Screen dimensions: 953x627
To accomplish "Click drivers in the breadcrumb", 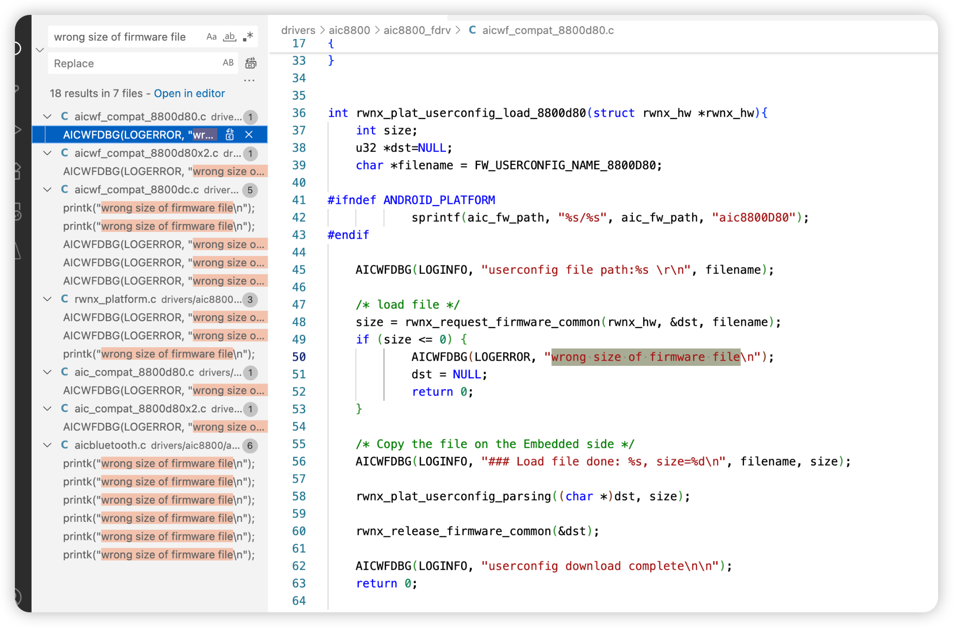I will click(x=298, y=30).
